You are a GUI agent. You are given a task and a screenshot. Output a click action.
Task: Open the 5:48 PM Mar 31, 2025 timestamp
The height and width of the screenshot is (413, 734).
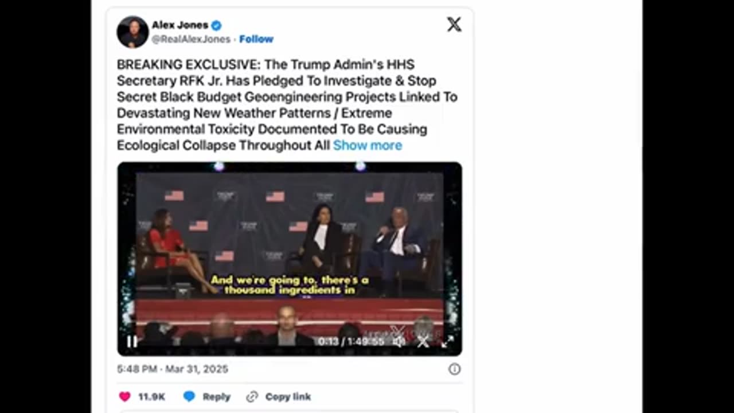173,369
